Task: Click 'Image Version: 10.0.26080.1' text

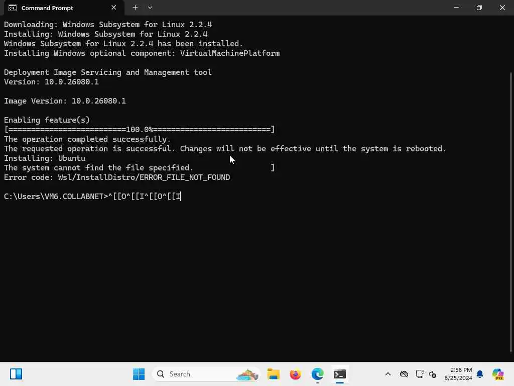Action: point(65,101)
